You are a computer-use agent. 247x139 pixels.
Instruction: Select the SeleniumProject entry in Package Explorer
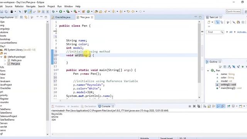(8, 116)
